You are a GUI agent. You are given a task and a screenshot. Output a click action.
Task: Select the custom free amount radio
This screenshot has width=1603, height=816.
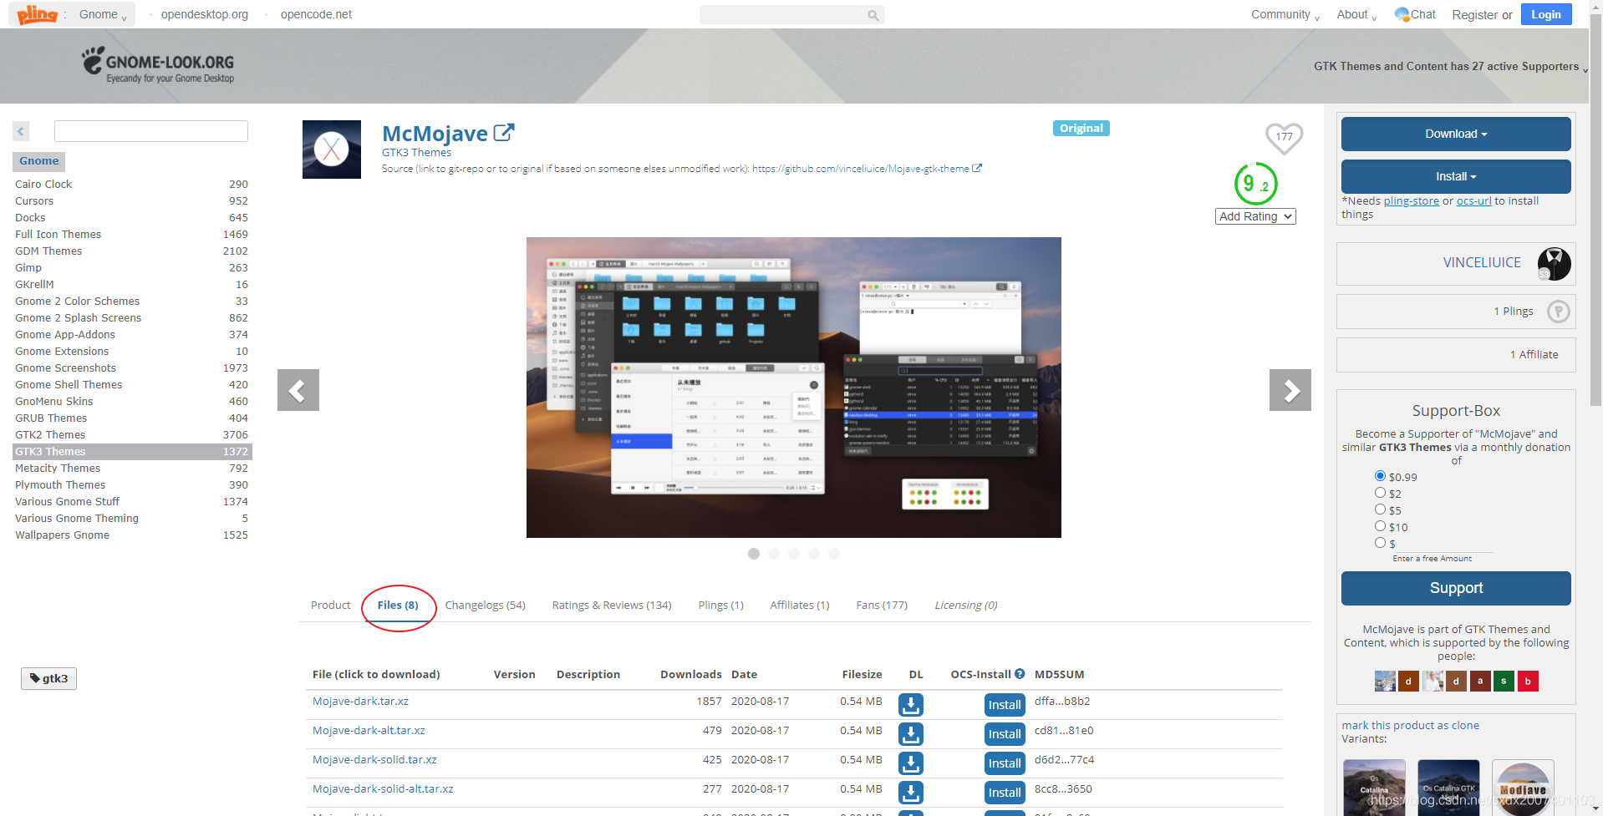(x=1380, y=543)
